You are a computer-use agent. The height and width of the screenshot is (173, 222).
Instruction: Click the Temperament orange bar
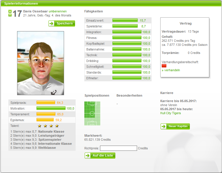pyautogui.click(x=46, y=114)
